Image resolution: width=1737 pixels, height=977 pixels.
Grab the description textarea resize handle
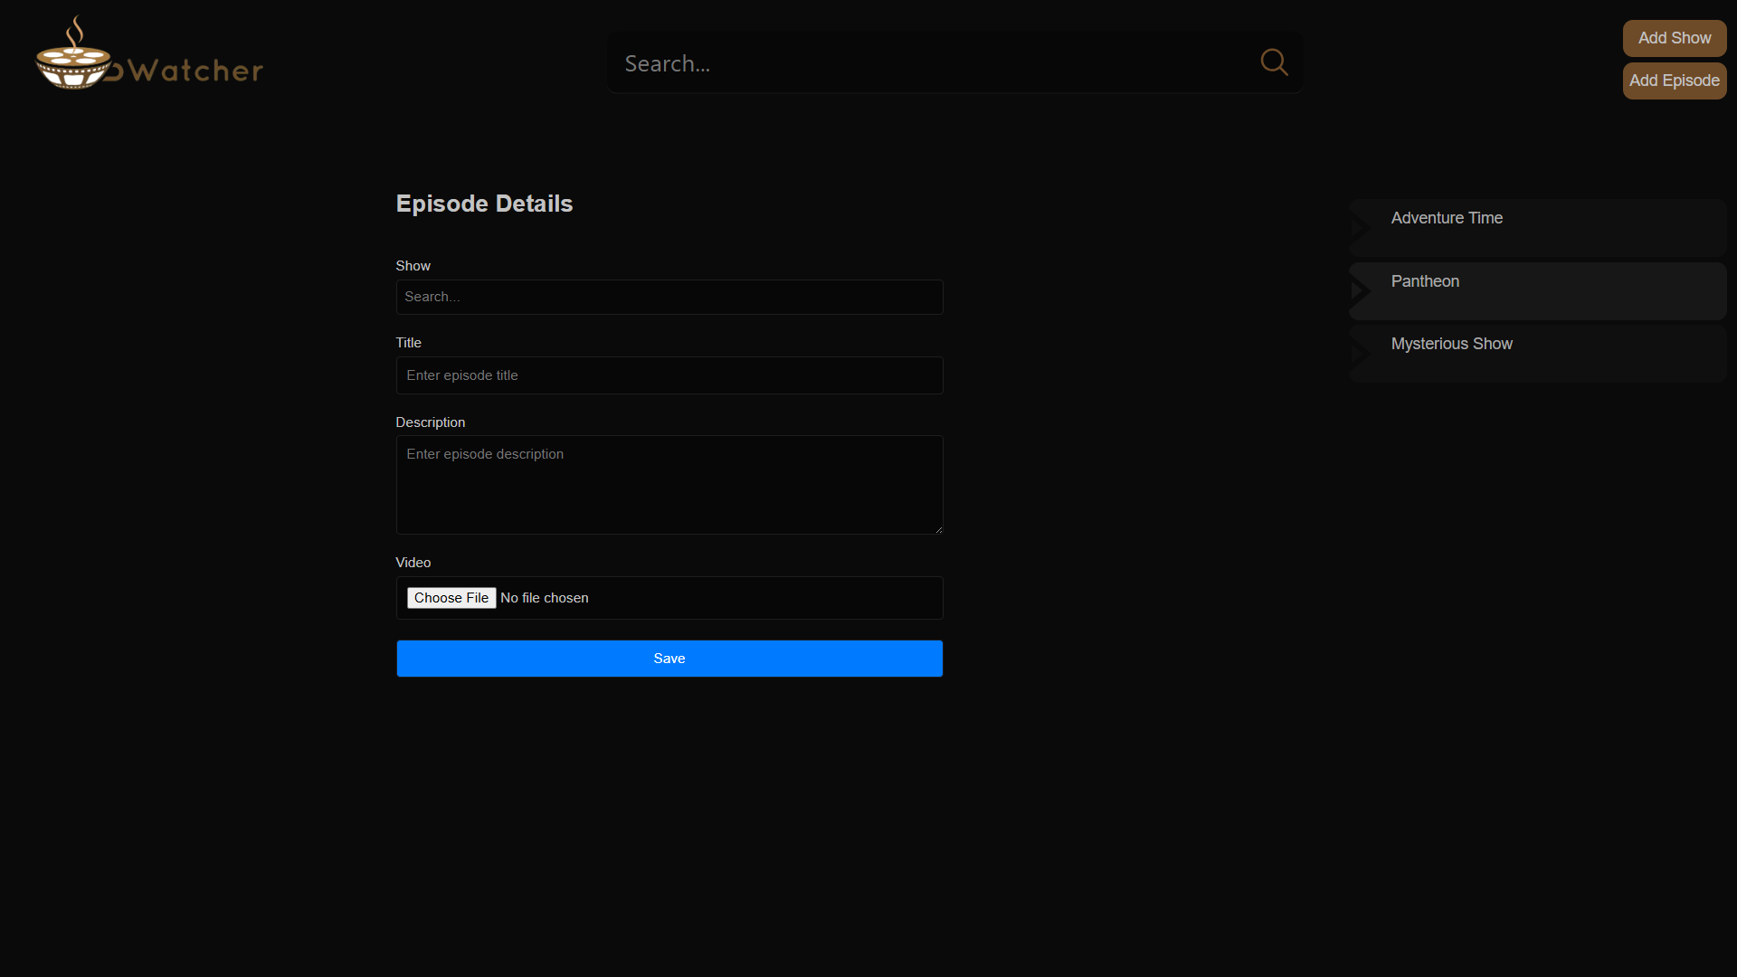pyautogui.click(x=938, y=529)
